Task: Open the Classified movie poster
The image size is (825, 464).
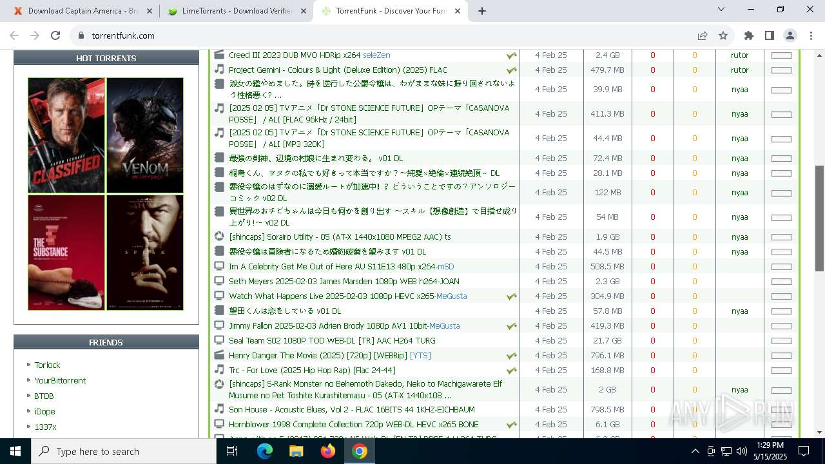Action: pos(66,135)
